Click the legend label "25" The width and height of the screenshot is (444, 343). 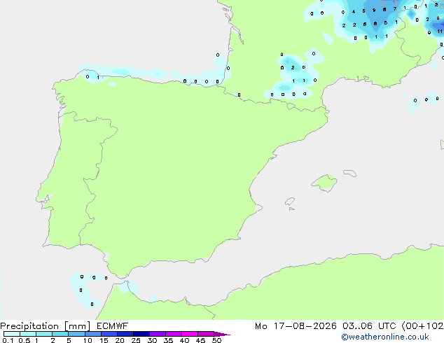click(x=136, y=340)
